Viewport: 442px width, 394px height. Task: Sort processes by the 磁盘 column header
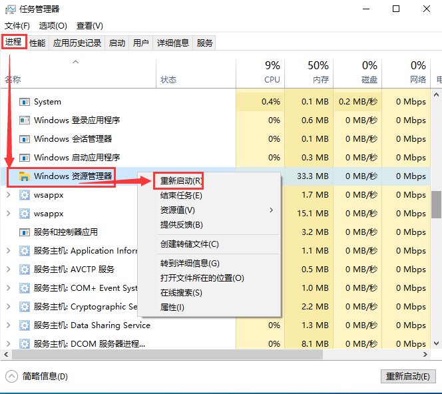point(357,73)
